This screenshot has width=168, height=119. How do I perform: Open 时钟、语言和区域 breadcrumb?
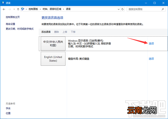(x=52, y=9)
